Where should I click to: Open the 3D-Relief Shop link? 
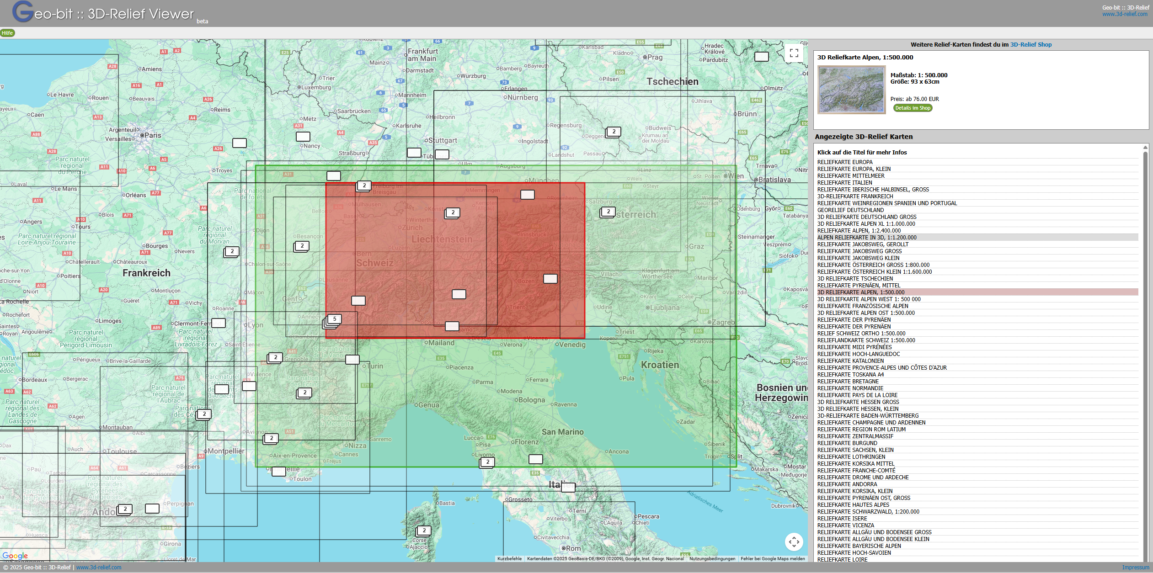[1030, 45]
